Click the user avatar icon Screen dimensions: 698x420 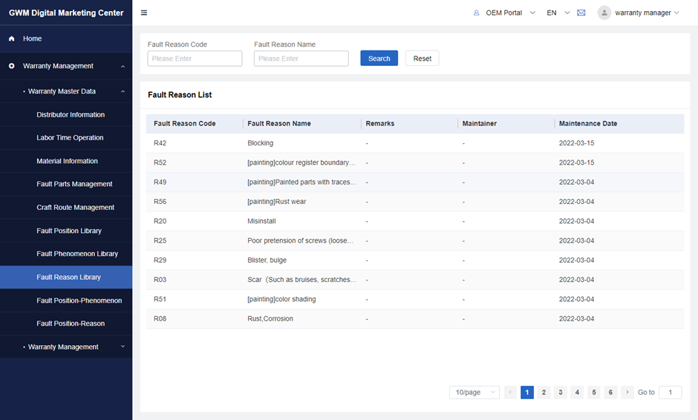(604, 13)
